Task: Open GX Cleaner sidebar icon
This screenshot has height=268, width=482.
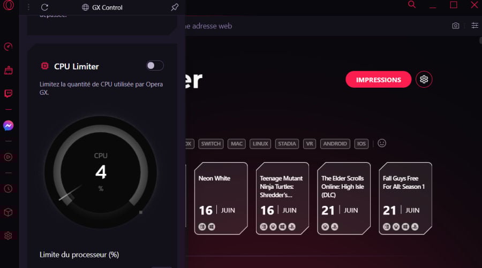Action: [x=8, y=70]
